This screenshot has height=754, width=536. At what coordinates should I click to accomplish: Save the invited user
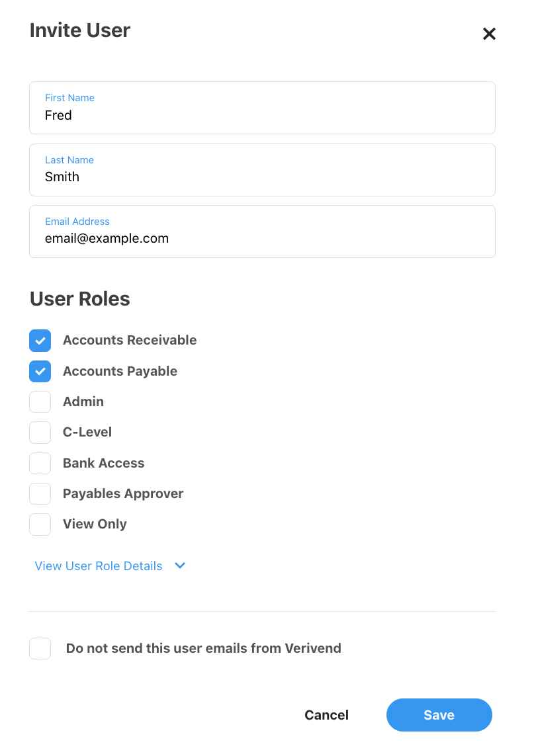(x=439, y=715)
